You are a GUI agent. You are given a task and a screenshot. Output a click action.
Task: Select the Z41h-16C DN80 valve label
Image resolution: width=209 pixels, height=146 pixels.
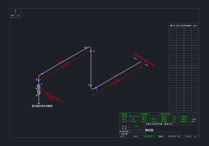pyautogui.click(x=53, y=96)
